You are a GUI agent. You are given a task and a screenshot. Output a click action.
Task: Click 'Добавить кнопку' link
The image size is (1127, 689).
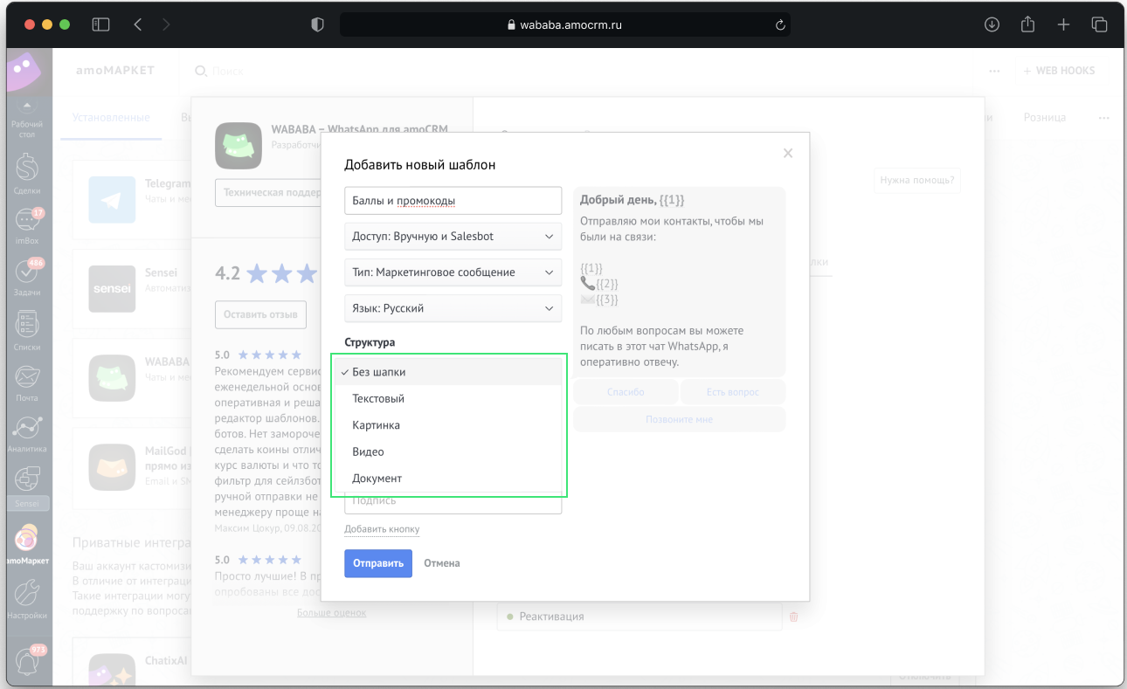tap(382, 529)
